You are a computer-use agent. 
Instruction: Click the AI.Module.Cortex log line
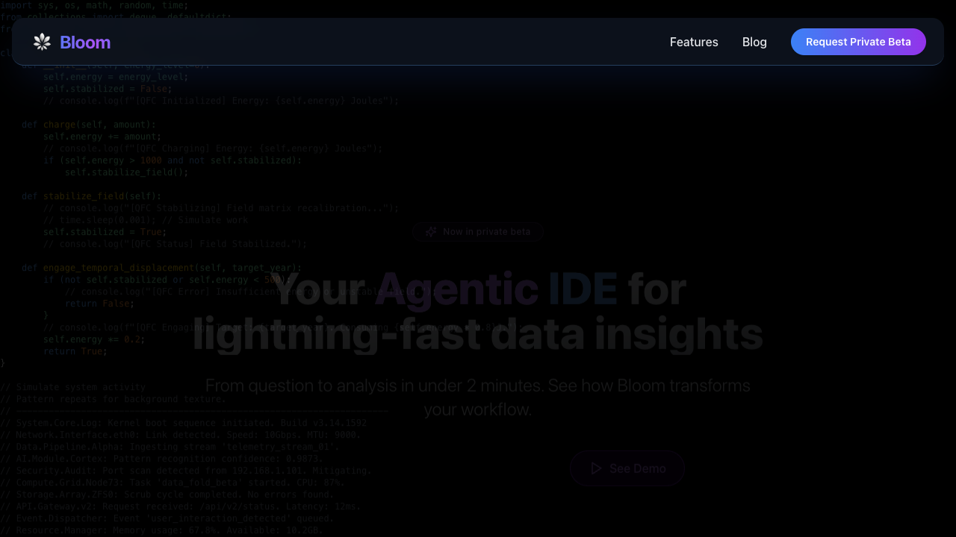pos(162,459)
